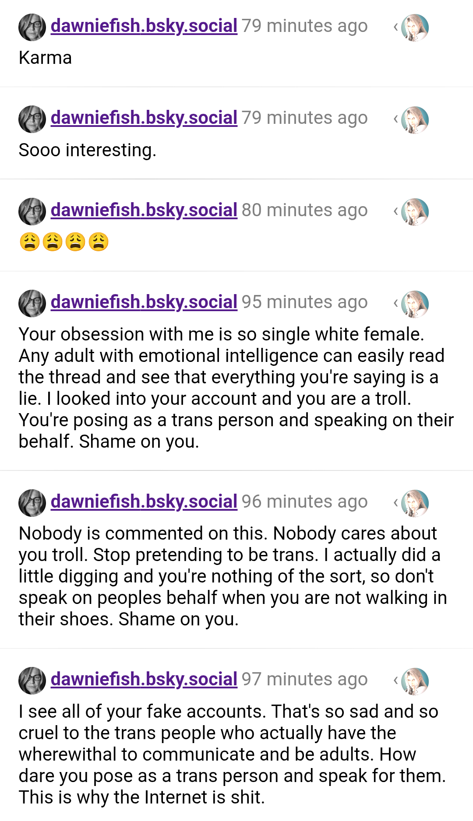This screenshot has height=821, width=473.
Task: Expand reply chevron on the 96 minutes ago post
Action: click(x=395, y=503)
